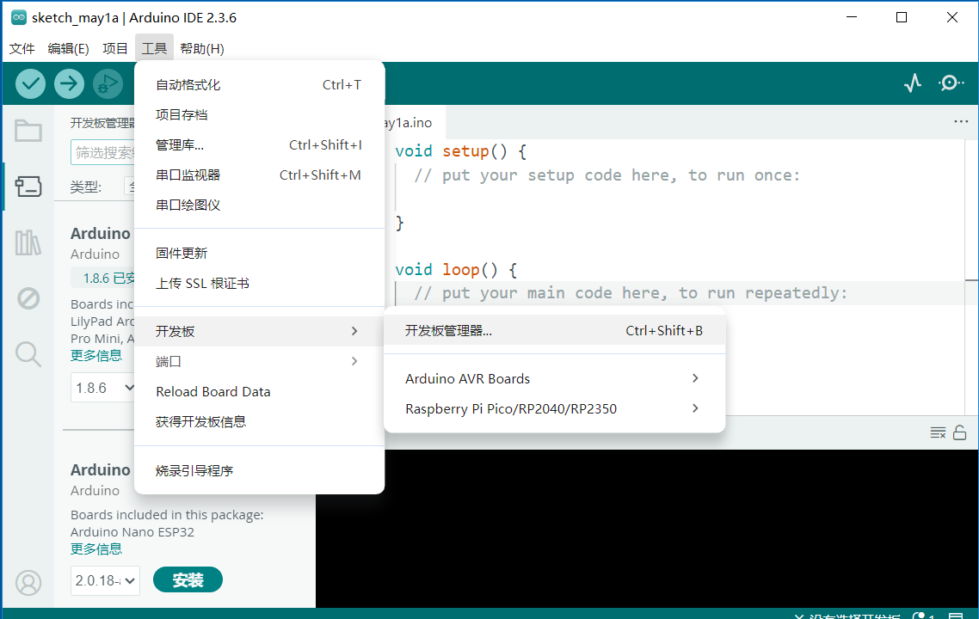The image size is (979, 619).
Task: Choose 自动格式化 from the menu
Action: coord(259,85)
